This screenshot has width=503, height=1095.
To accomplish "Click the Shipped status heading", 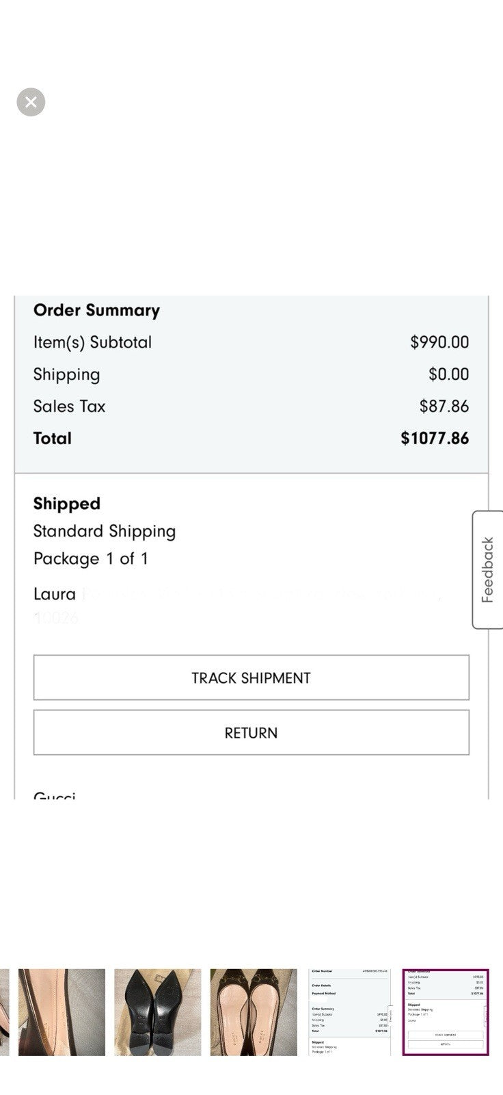I will coord(67,504).
